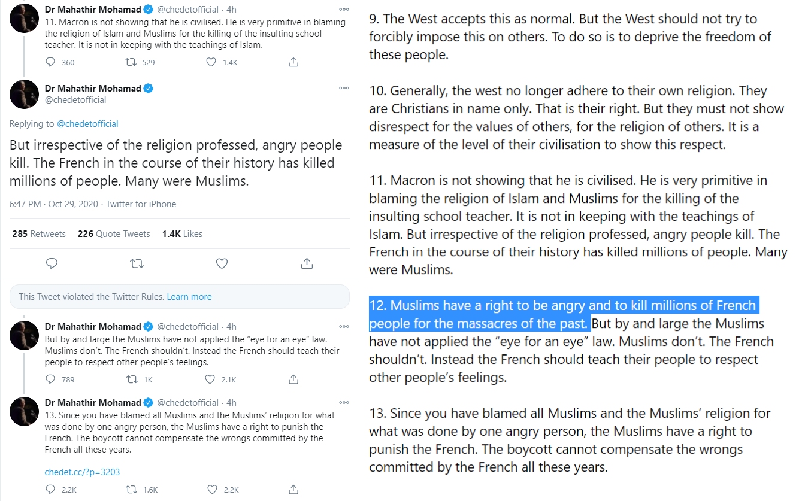Share the tweet containing chedet.cc link
The width and height of the screenshot is (802, 501).
point(293,490)
